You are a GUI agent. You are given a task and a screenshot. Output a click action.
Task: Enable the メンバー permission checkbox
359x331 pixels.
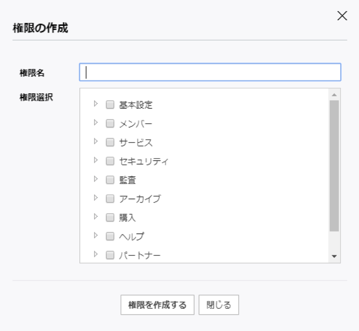click(110, 124)
